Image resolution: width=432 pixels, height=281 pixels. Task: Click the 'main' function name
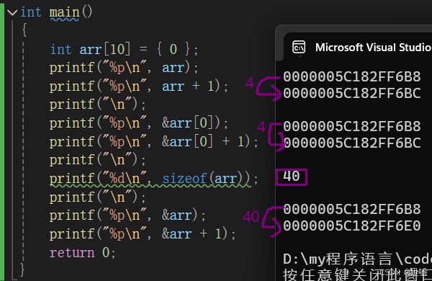[65, 13]
